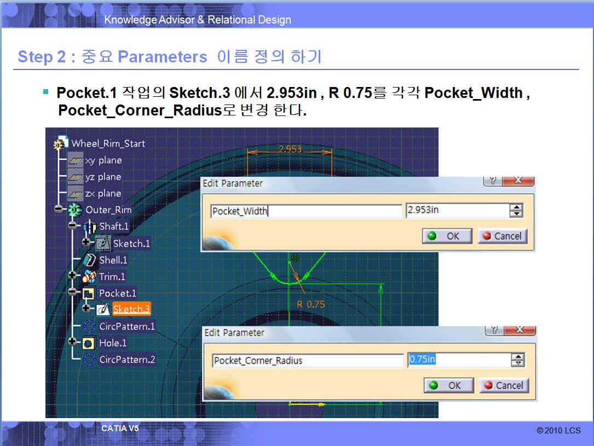
Task: Click the Outer_Rim body gear icon
Action: pos(75,210)
